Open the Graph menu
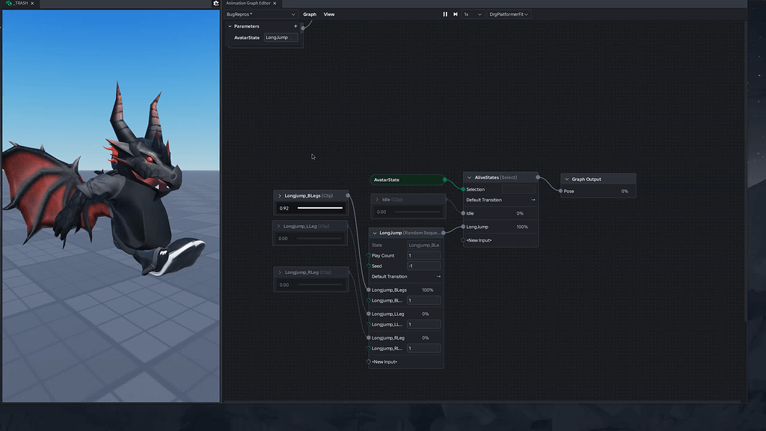The width and height of the screenshot is (766, 431). tap(310, 14)
